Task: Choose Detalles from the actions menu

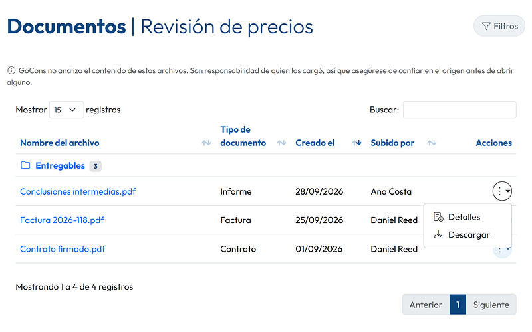Action: 467,217
